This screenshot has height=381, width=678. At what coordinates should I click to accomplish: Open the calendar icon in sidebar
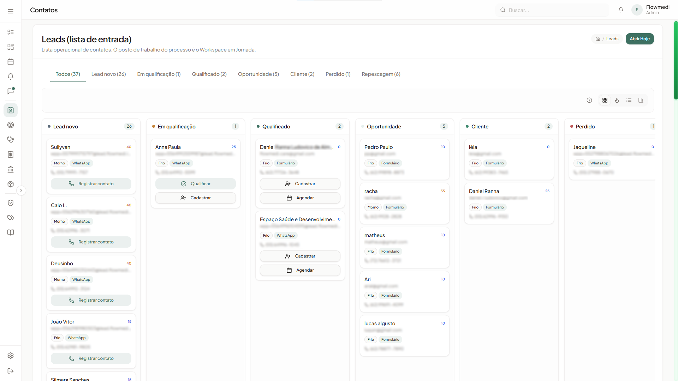pyautogui.click(x=11, y=62)
